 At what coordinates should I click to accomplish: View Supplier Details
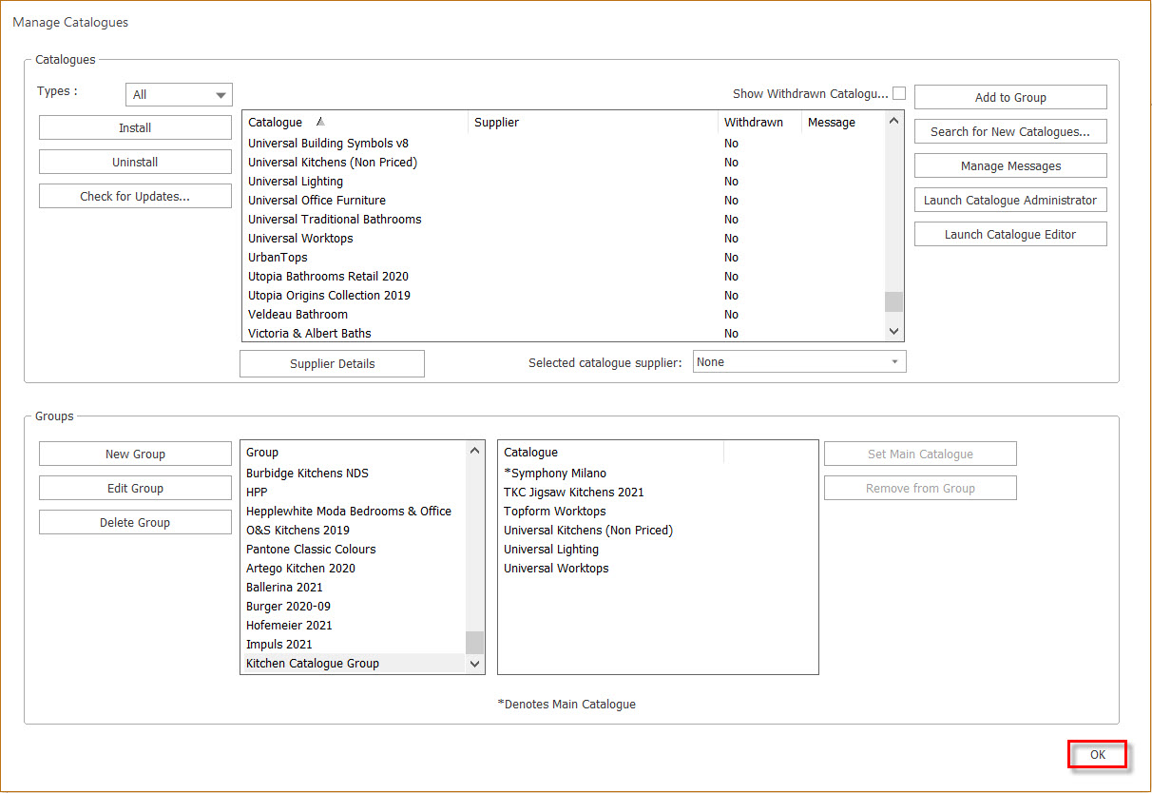pyautogui.click(x=331, y=363)
